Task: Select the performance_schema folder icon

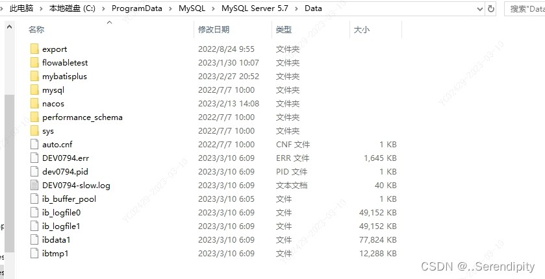Action: pos(34,117)
